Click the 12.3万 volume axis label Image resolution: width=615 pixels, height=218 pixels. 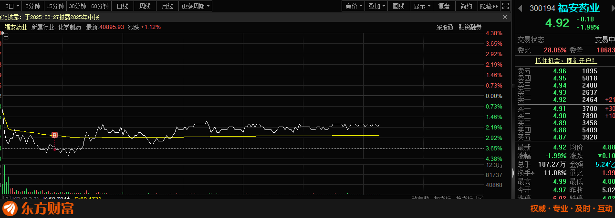pos(493,166)
